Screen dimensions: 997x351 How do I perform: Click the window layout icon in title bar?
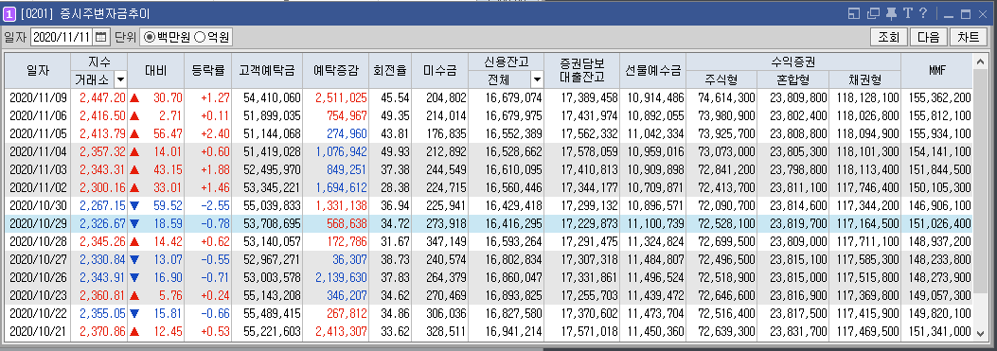[855, 13]
